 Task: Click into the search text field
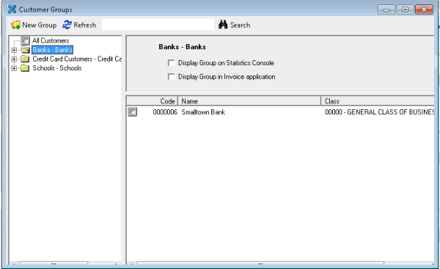158,25
